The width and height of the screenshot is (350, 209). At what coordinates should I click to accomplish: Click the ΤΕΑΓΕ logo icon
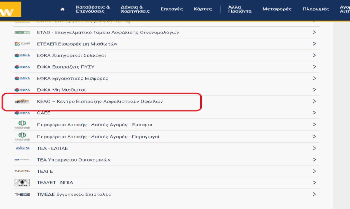pyautogui.click(x=22, y=171)
